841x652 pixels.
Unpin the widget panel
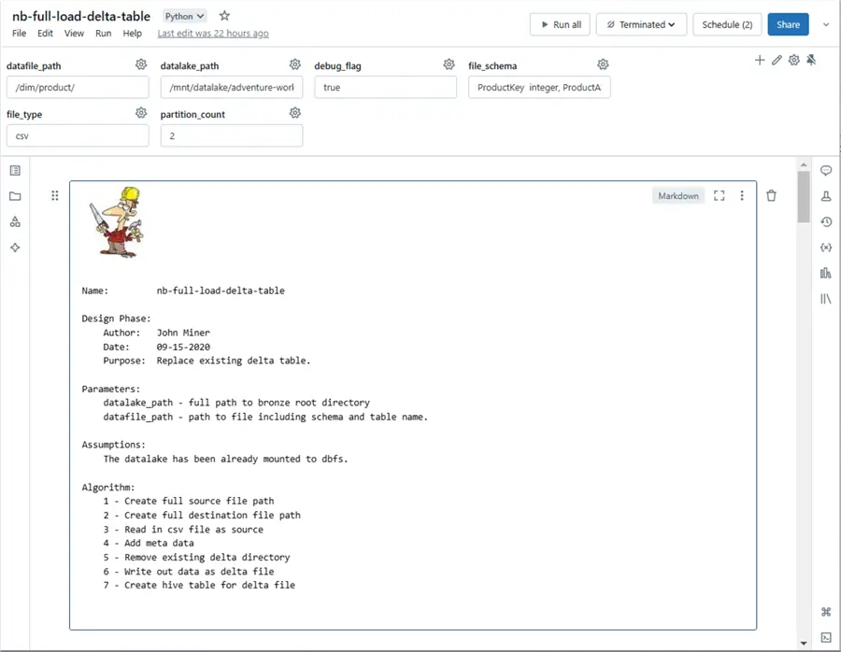811,60
